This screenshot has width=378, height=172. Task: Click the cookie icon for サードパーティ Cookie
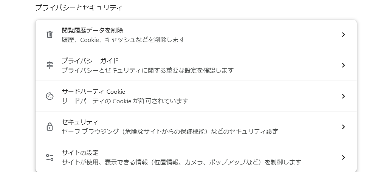pyautogui.click(x=50, y=96)
